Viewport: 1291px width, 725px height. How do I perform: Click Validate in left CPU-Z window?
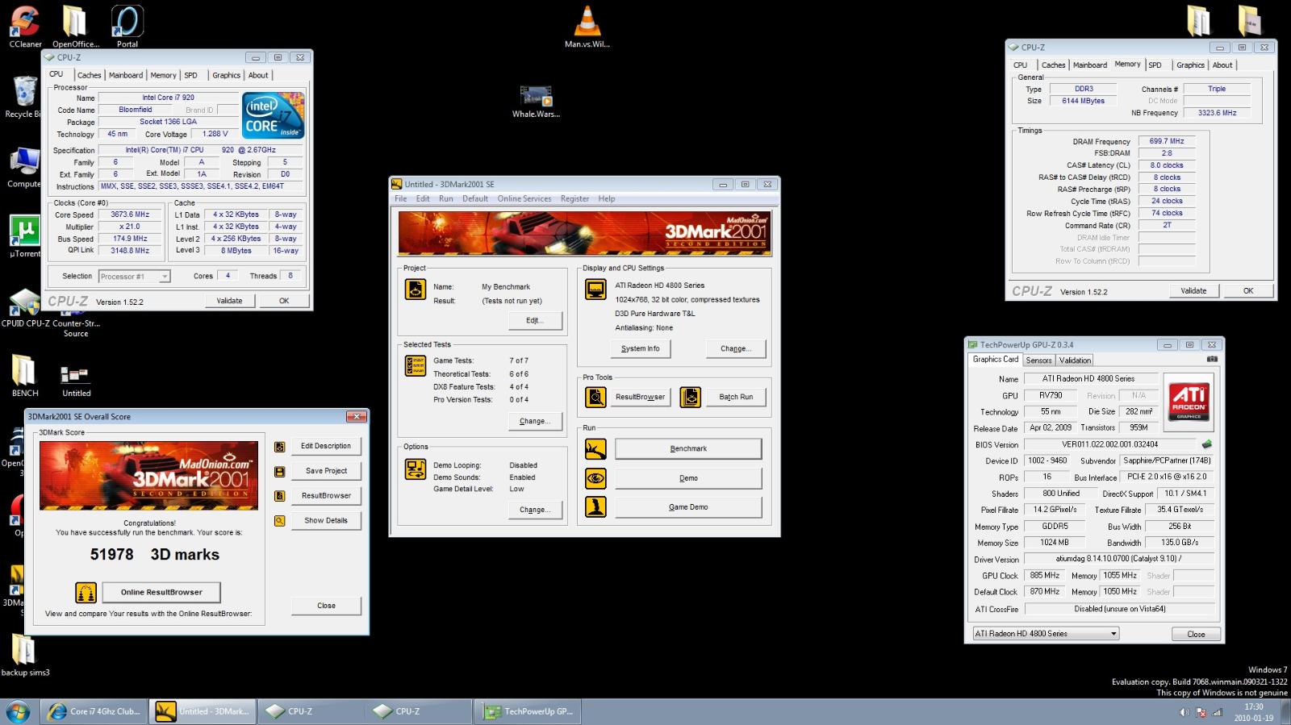229,301
